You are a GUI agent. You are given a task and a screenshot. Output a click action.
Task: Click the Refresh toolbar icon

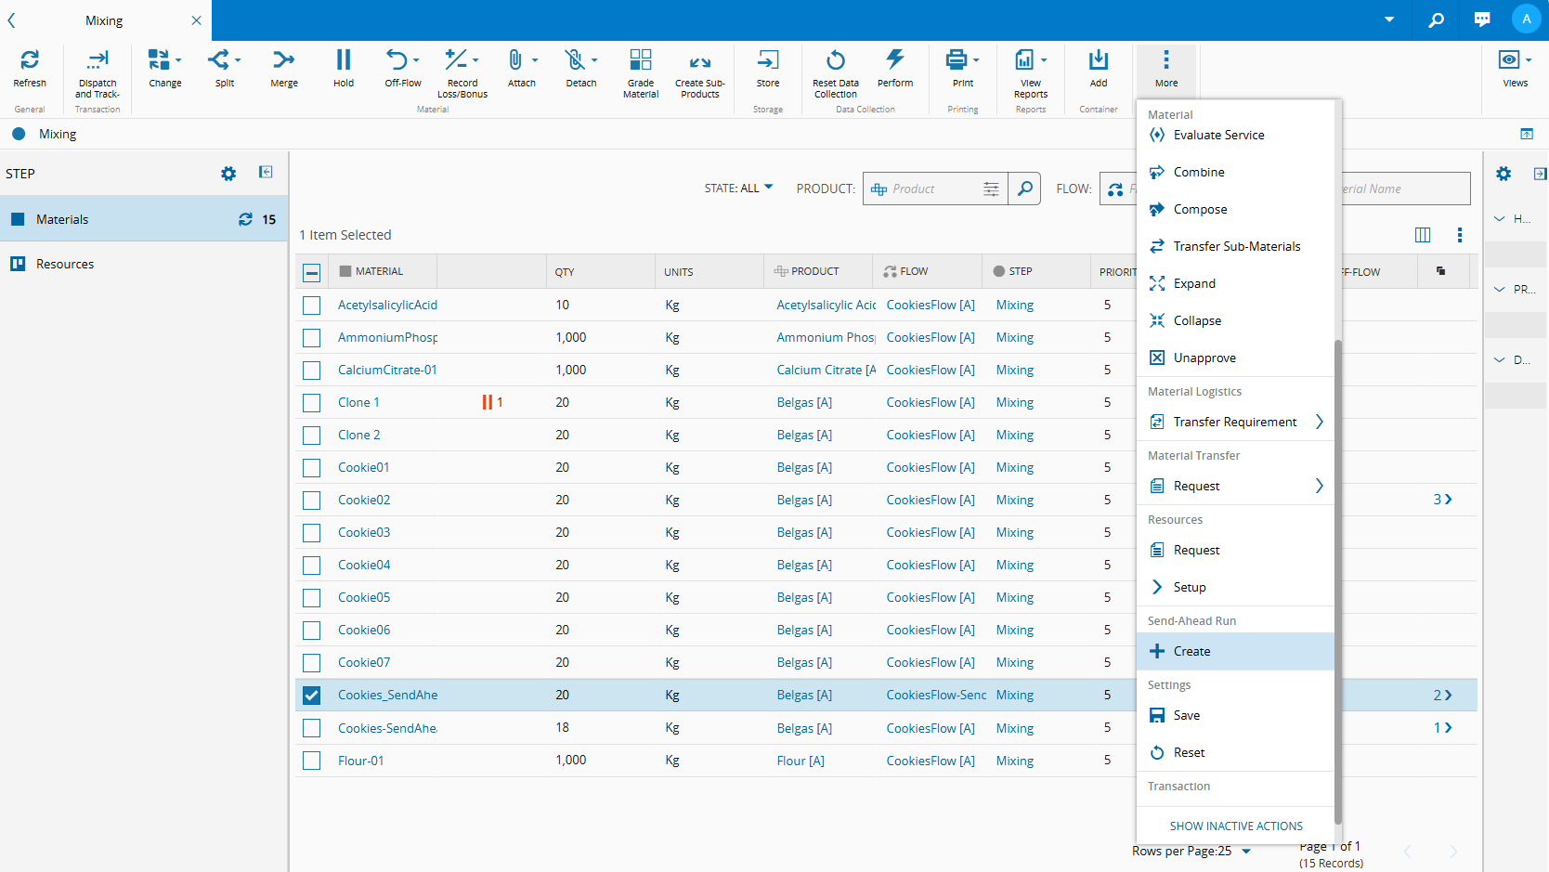click(x=30, y=61)
